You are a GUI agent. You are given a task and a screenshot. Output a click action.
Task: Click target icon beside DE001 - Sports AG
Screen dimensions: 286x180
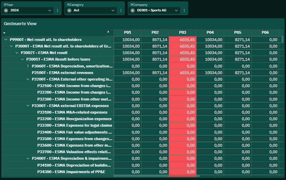(x=133, y=10)
